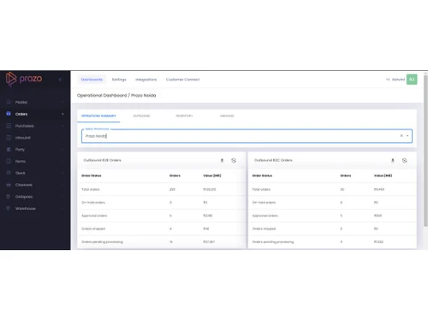Switch to the Outbound tab

[141, 116]
